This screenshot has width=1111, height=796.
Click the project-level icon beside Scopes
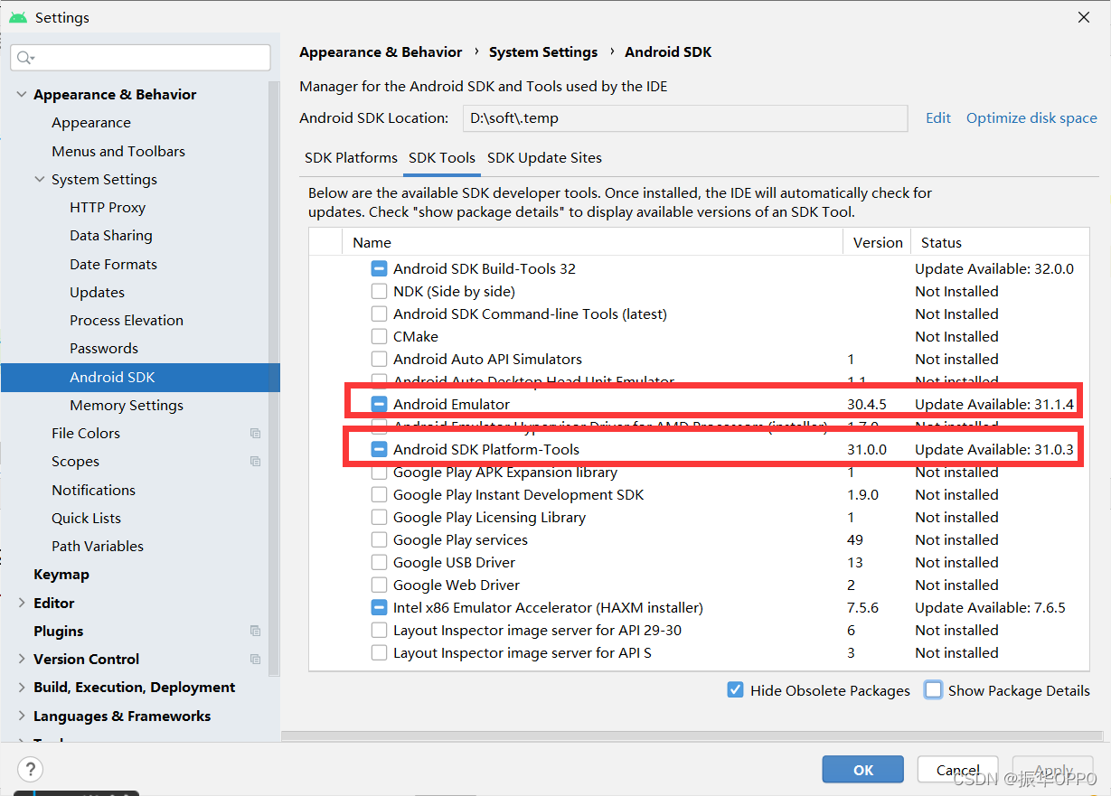click(256, 462)
